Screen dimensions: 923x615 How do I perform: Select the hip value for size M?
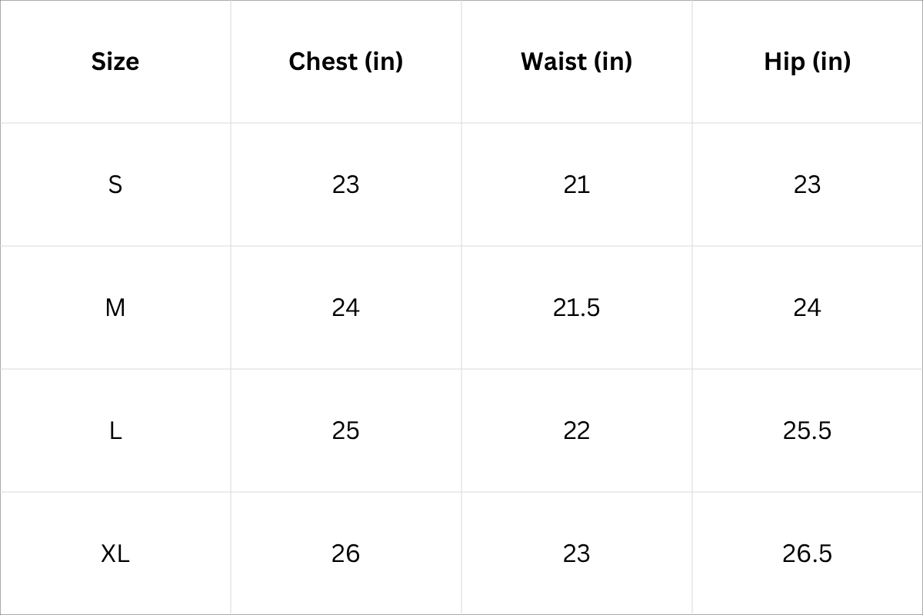(807, 307)
